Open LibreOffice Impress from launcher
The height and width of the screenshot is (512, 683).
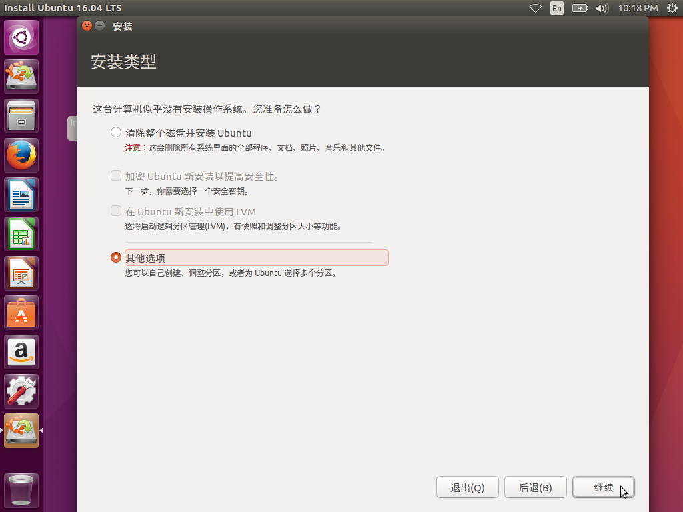click(x=21, y=273)
